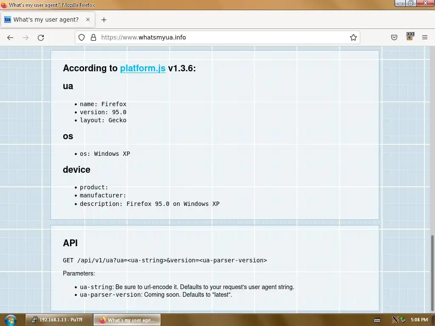Click the page's vertical scrollbar thumb

(x=432, y=273)
